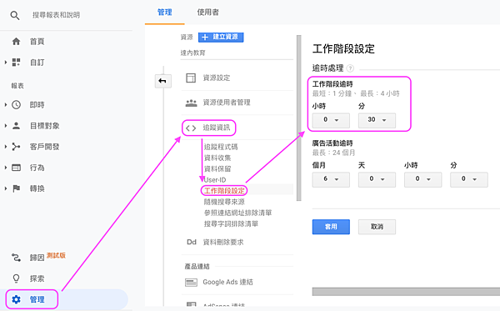Image resolution: width=500 pixels, height=311 pixels.
Task: Open the 探索 lightbulb icon
Action: coord(16,278)
